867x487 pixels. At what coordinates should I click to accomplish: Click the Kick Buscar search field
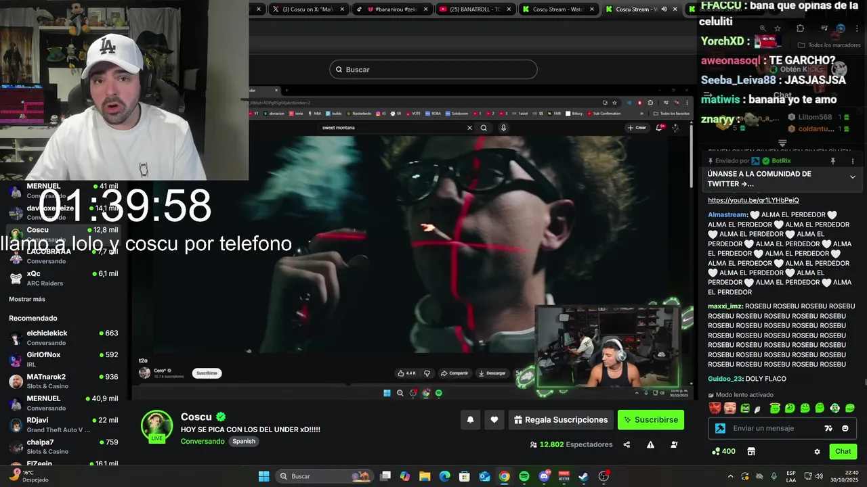433,70
